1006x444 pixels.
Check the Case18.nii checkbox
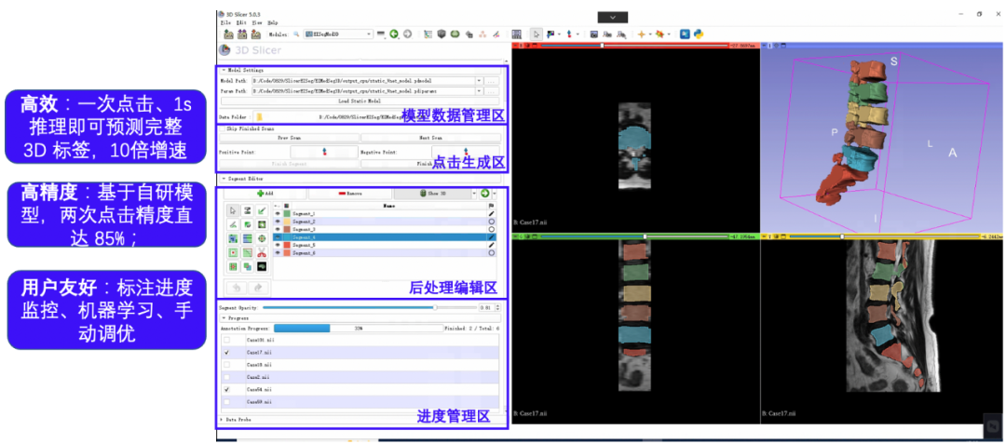pos(226,365)
